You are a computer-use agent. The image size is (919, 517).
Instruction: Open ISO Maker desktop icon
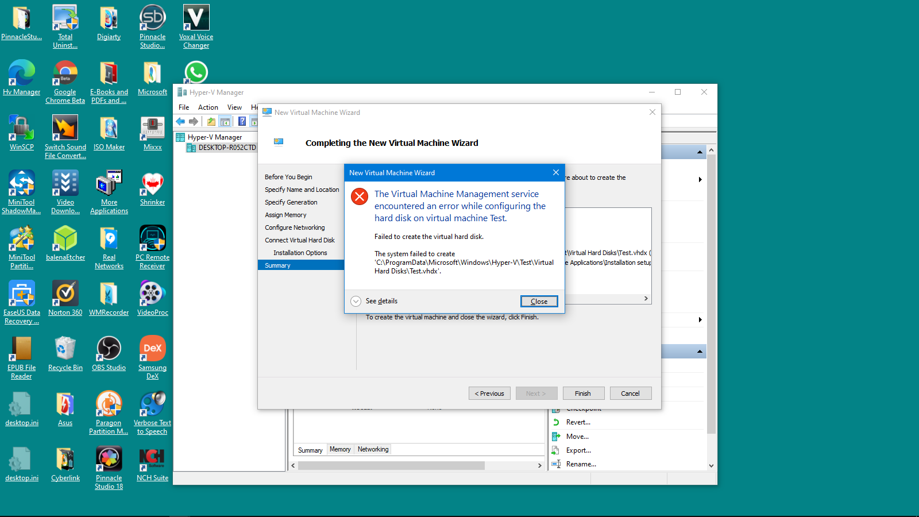click(109, 133)
